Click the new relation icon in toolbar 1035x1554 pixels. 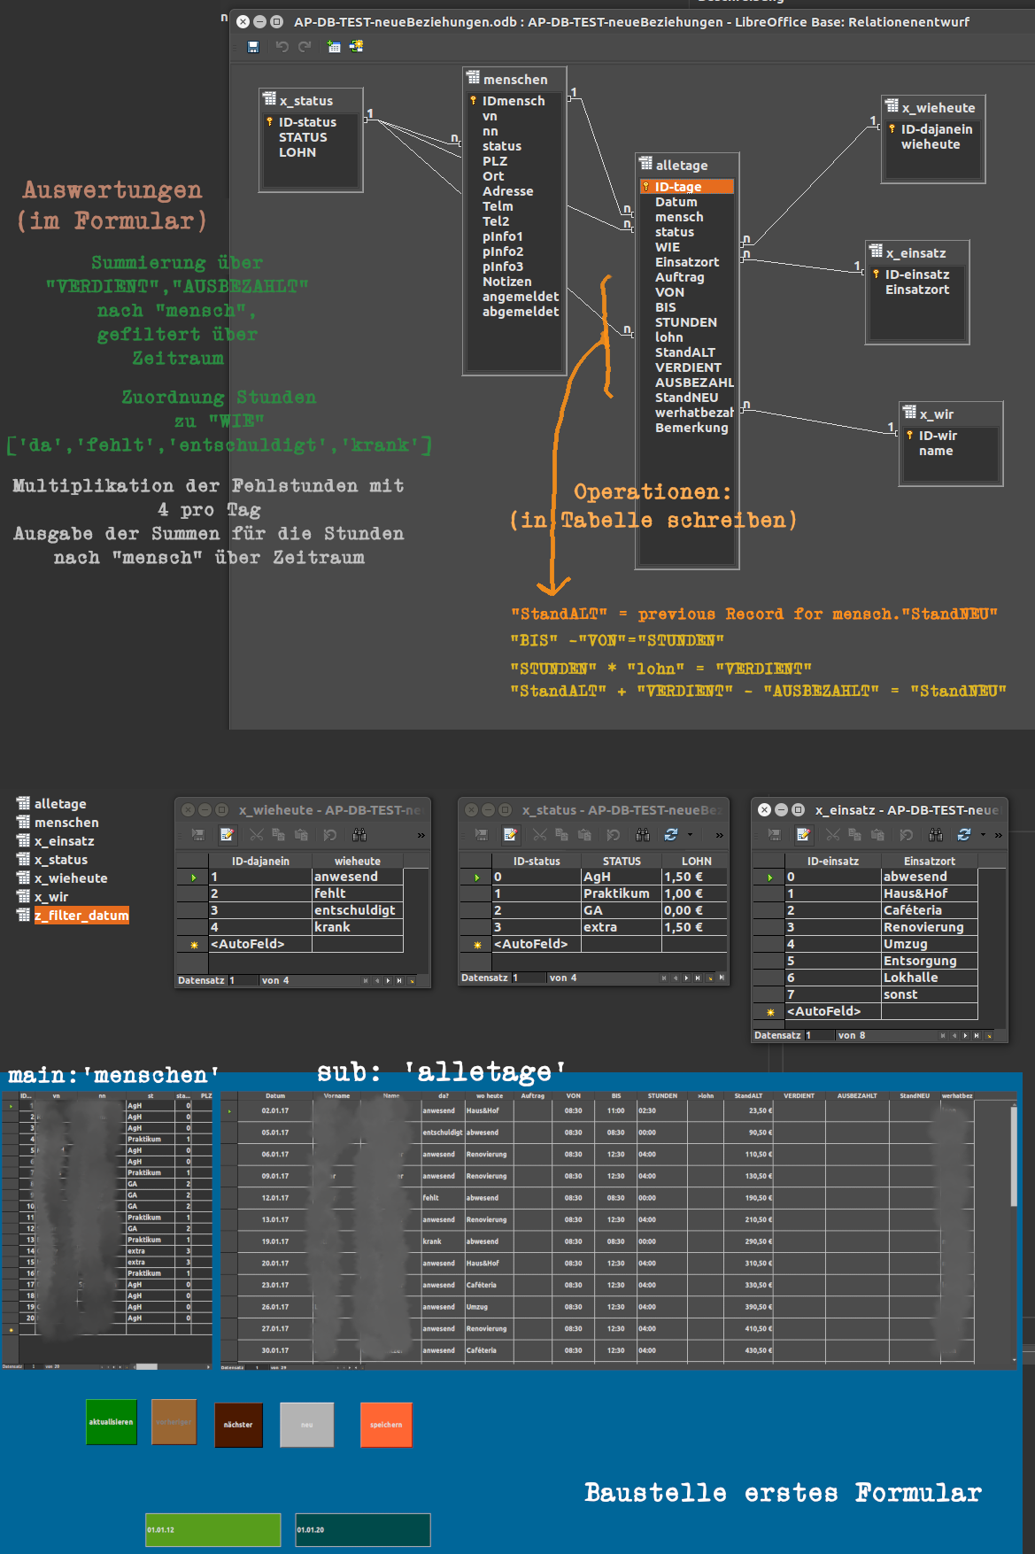click(357, 47)
